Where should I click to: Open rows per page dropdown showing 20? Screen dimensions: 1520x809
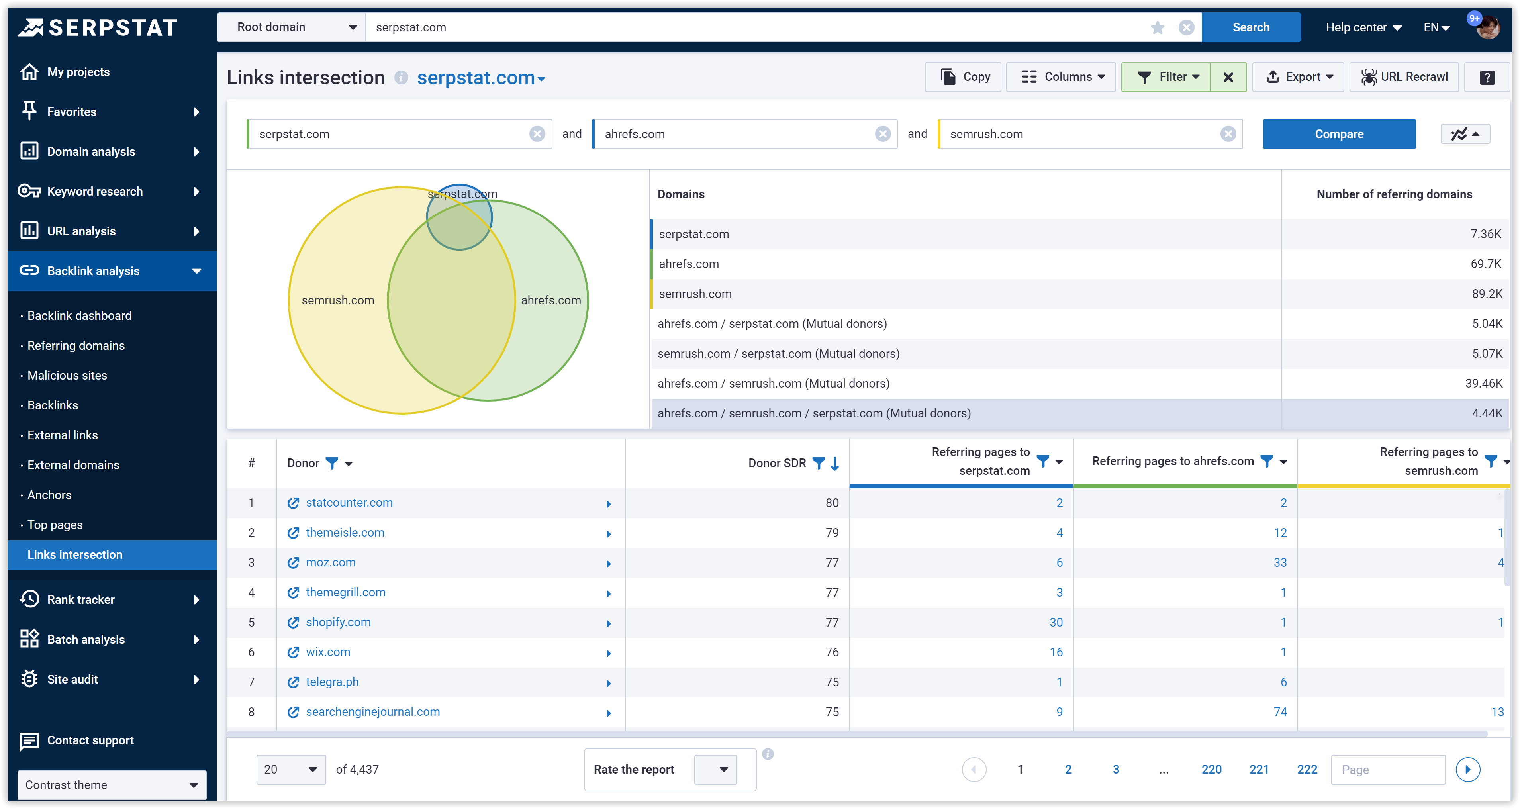(291, 770)
